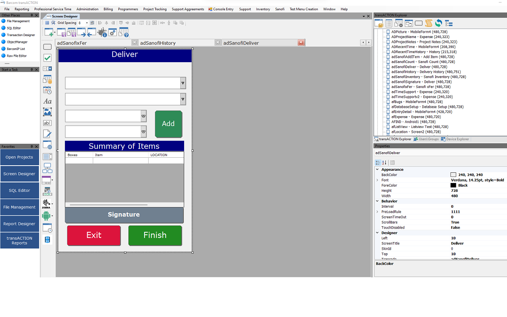Click the orange script scroll icon in Explorer

pyautogui.click(x=429, y=23)
